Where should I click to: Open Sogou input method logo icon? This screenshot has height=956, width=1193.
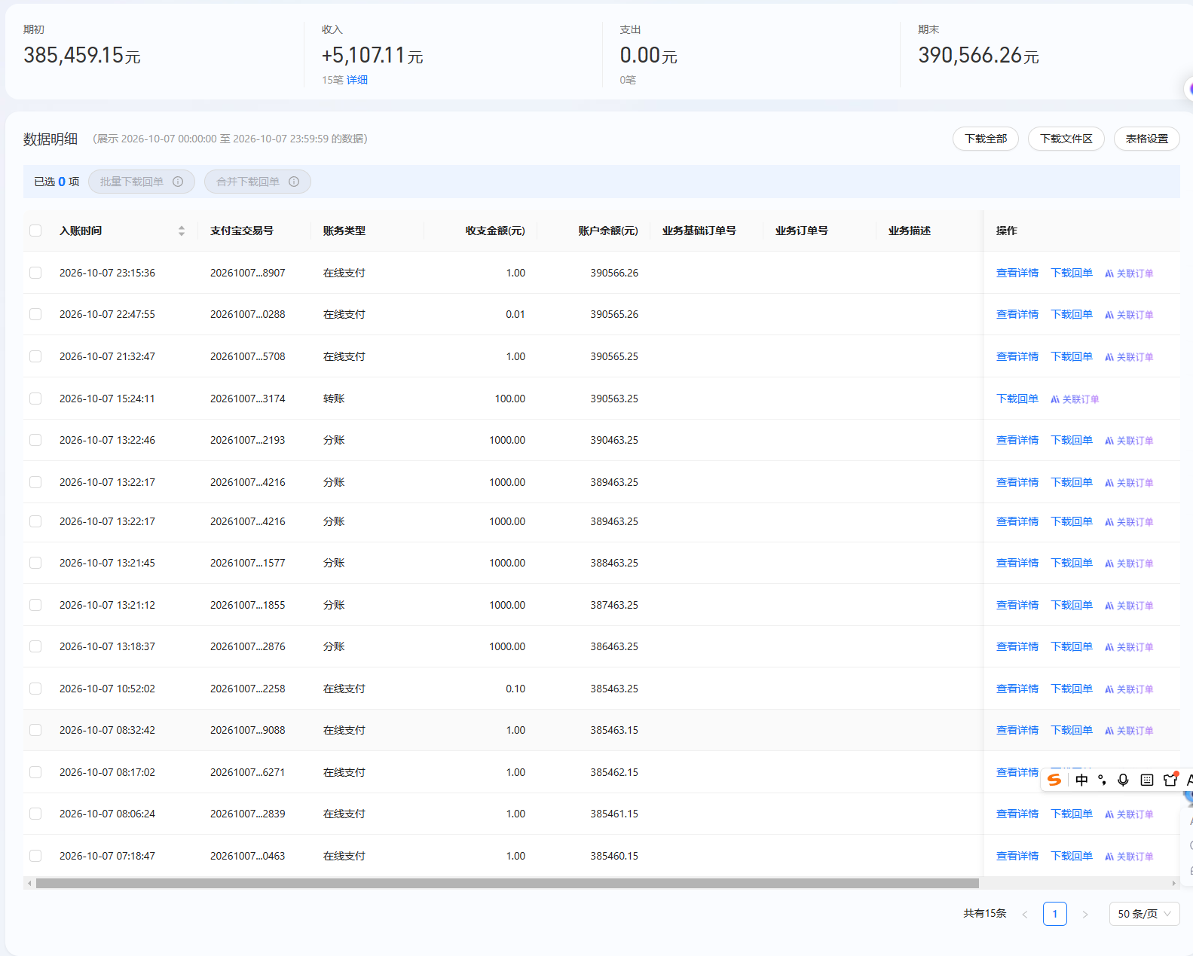[1054, 780]
